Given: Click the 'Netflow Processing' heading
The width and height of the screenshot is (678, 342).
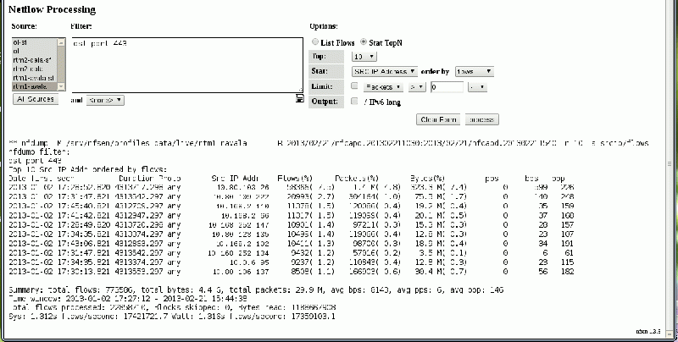Looking at the screenshot, I should point(53,9).
